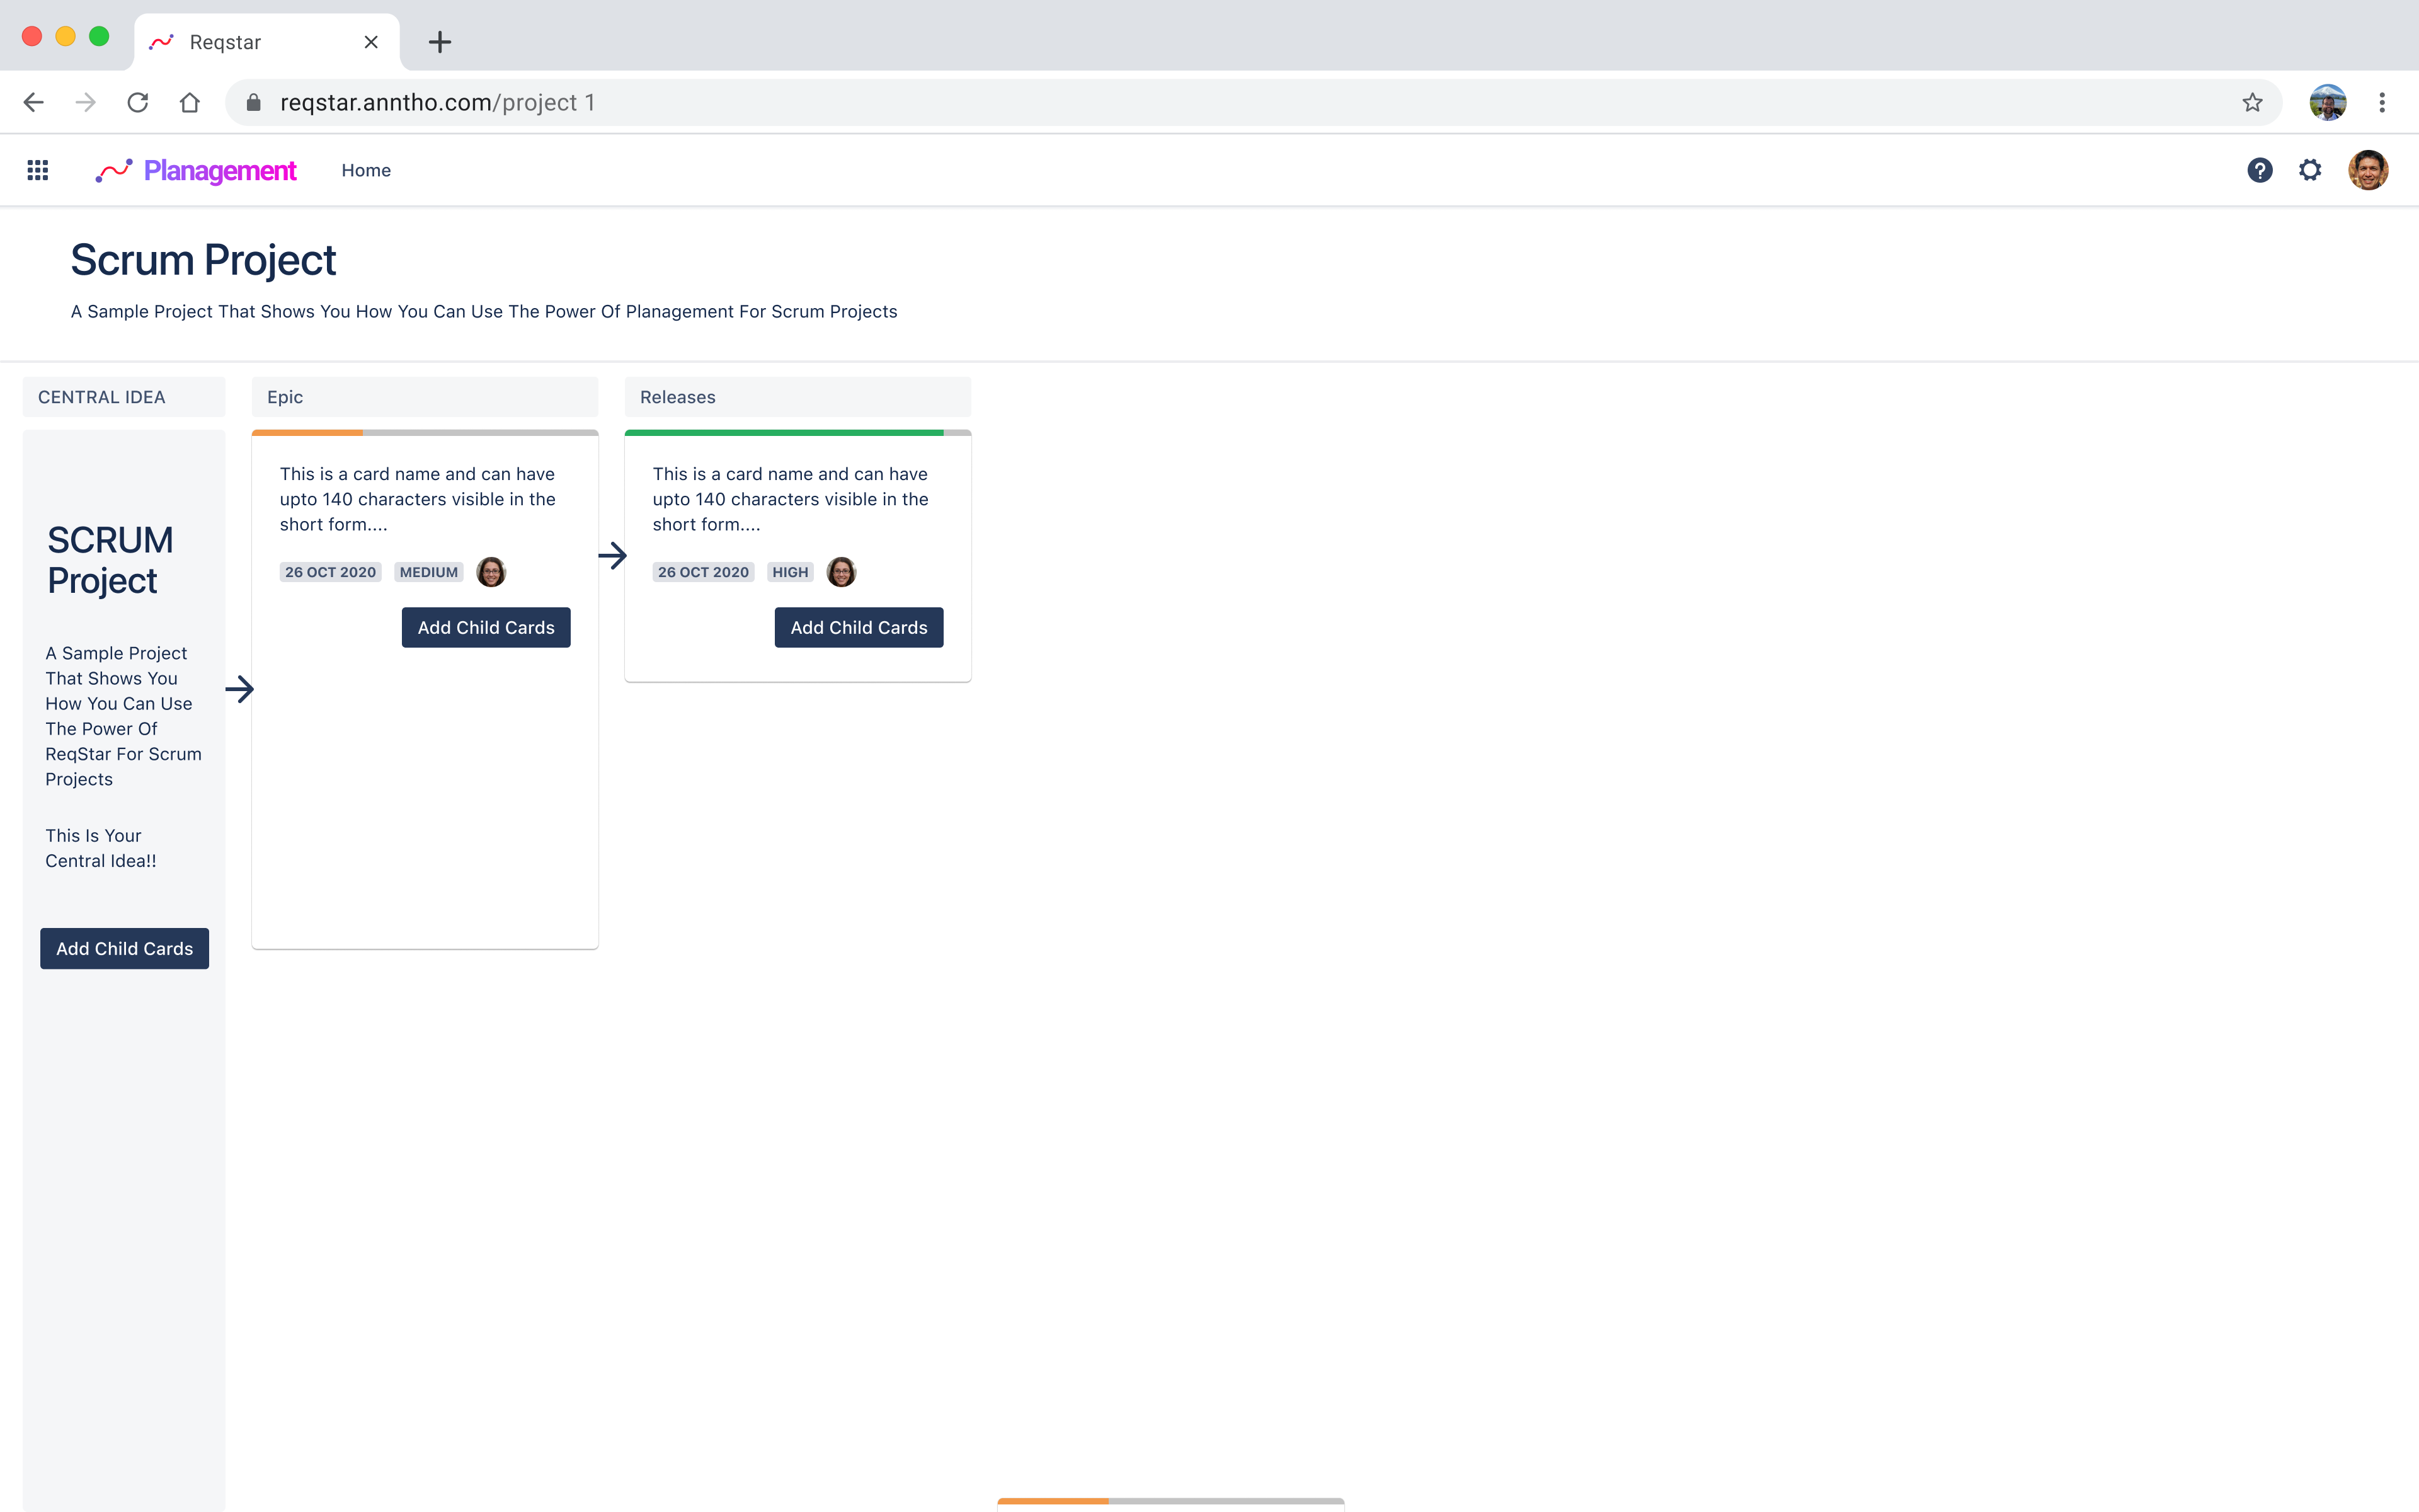Image resolution: width=2419 pixels, height=1512 pixels.
Task: Click the URL address bar
Action: (1199, 103)
